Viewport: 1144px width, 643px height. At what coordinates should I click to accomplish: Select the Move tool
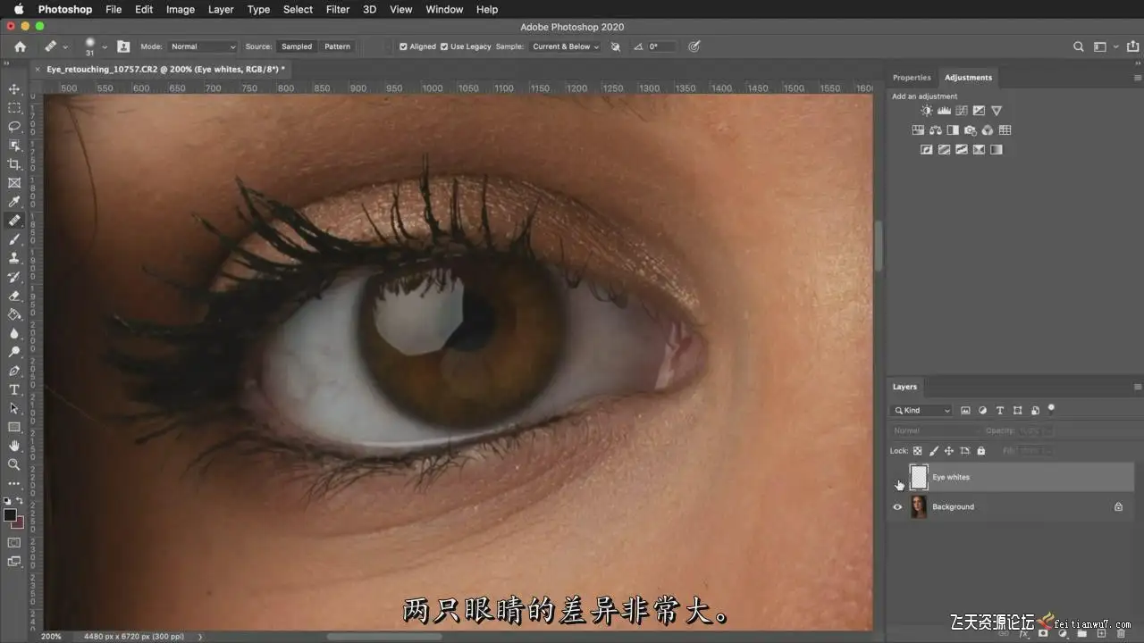click(x=14, y=89)
